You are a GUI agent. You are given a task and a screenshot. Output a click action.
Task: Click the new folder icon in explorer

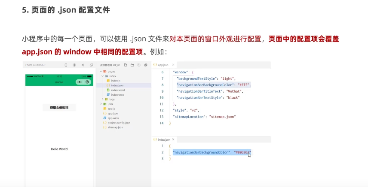coord(132,65)
